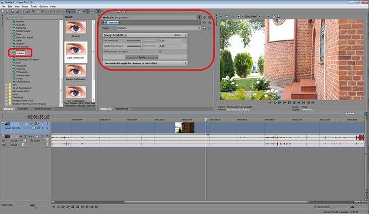This screenshot has height=214, width=369.
Task: Click the Apply button
Action: (142, 57)
